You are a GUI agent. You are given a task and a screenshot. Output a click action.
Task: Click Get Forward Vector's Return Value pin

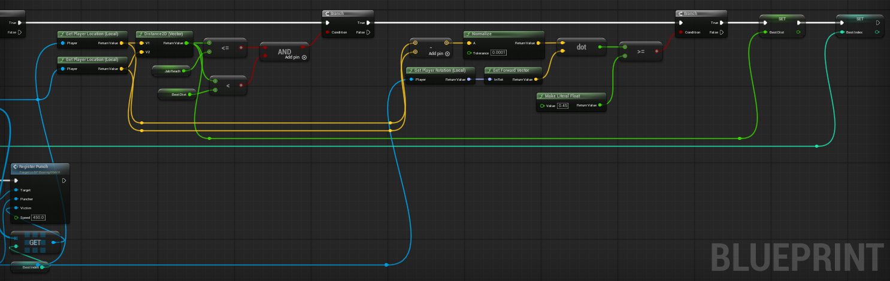(x=536, y=80)
